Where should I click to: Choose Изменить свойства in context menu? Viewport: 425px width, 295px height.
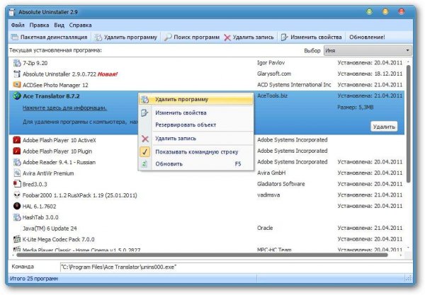[196, 113]
